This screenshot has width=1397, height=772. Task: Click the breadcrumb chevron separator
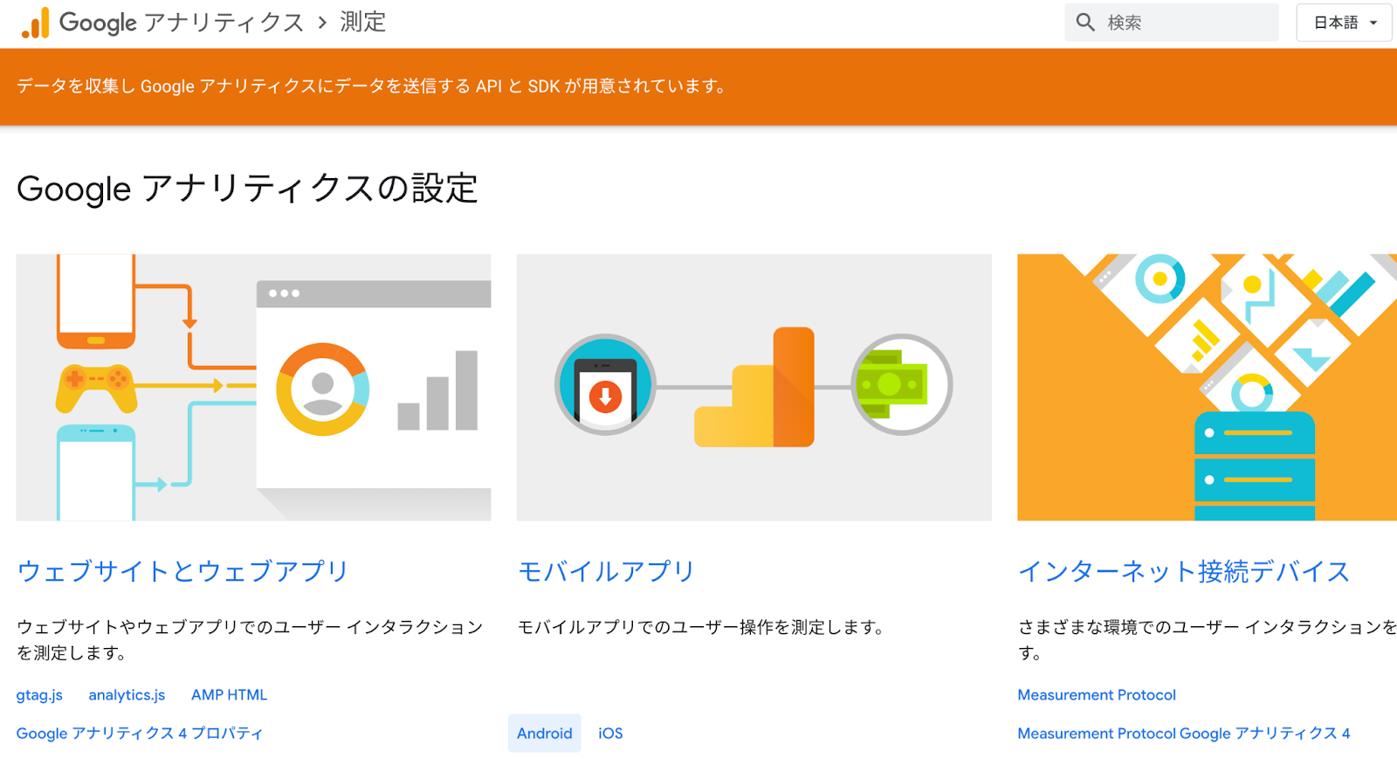point(322,23)
